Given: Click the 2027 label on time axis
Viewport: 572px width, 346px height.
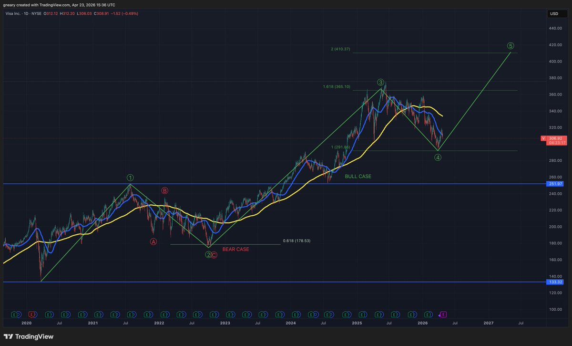Looking at the screenshot, I should pos(489,323).
